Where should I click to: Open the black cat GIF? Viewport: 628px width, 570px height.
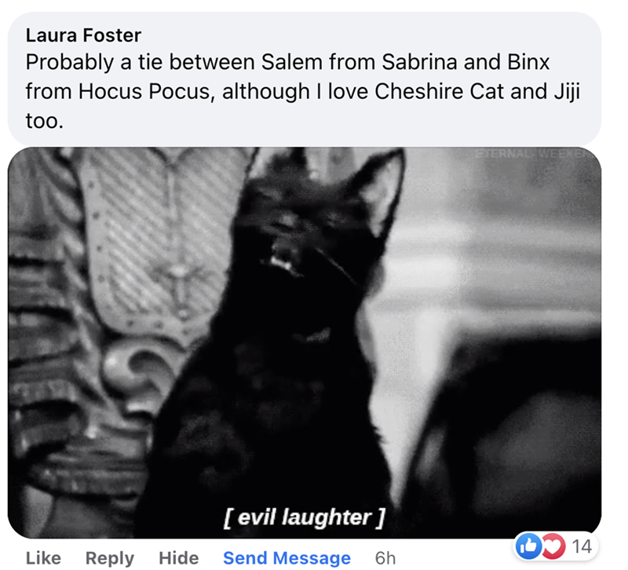click(305, 342)
